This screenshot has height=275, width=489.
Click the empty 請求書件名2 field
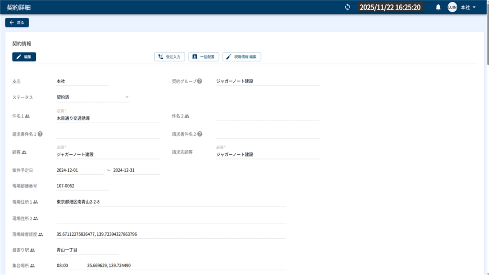point(268,134)
